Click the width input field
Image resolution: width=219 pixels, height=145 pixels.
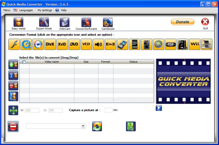(32, 110)
